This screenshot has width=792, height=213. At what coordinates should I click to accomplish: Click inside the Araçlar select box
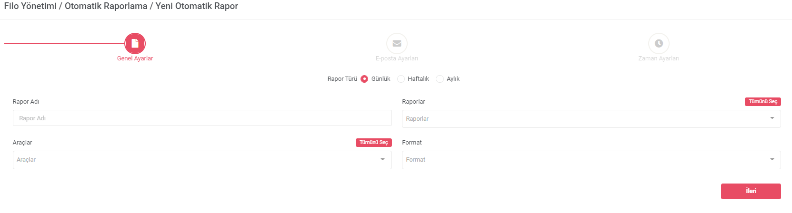(202, 160)
